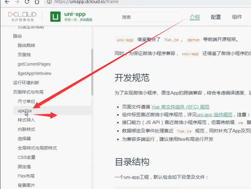The width and height of the screenshot is (251, 189).
Task: Click the uni-app title text
Action: (75, 14)
